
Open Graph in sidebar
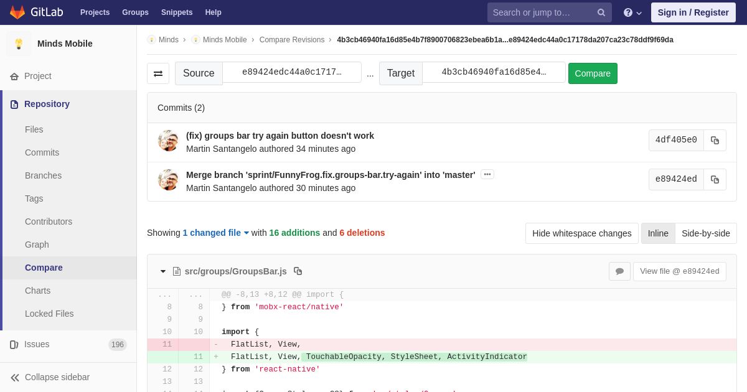click(37, 245)
